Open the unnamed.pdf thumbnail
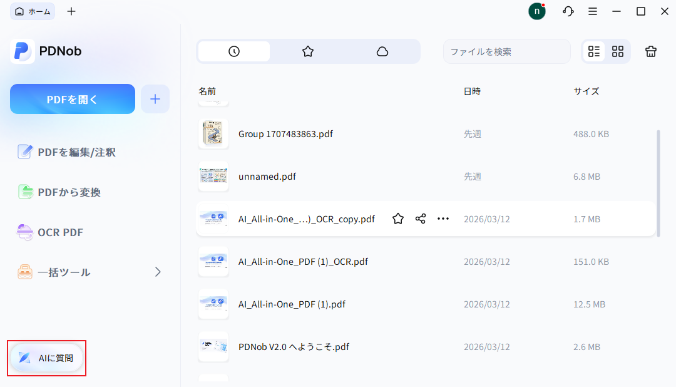 click(x=213, y=176)
